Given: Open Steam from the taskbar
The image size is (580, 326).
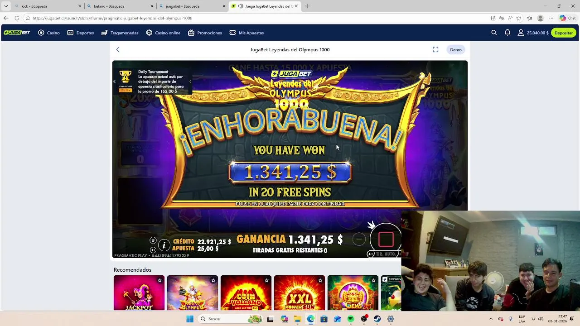Looking at the screenshot, I should tap(377, 319).
